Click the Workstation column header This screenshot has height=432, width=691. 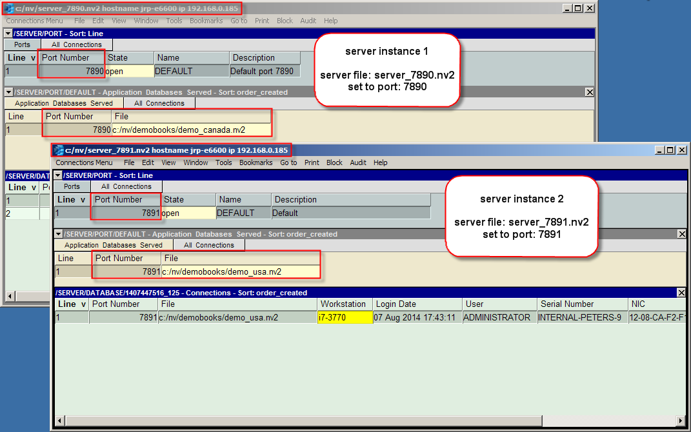coord(343,304)
